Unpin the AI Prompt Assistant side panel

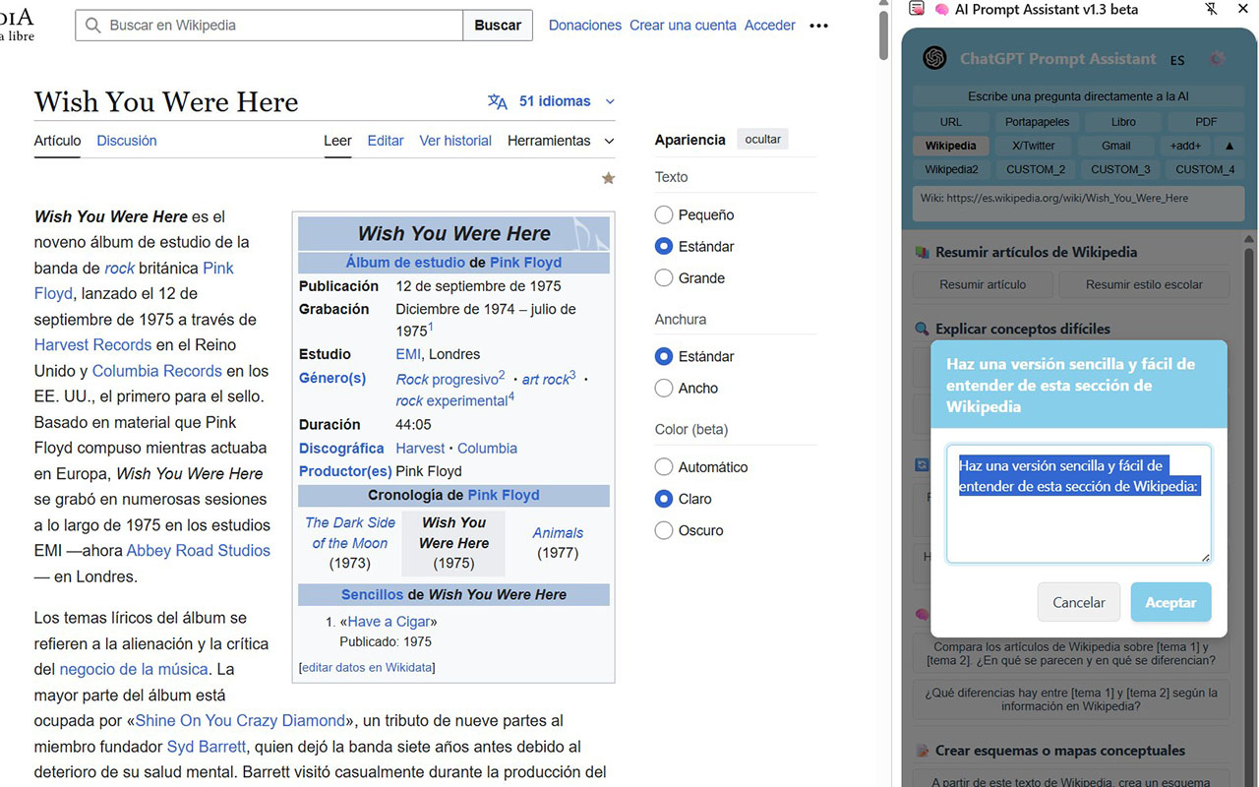tap(1211, 9)
